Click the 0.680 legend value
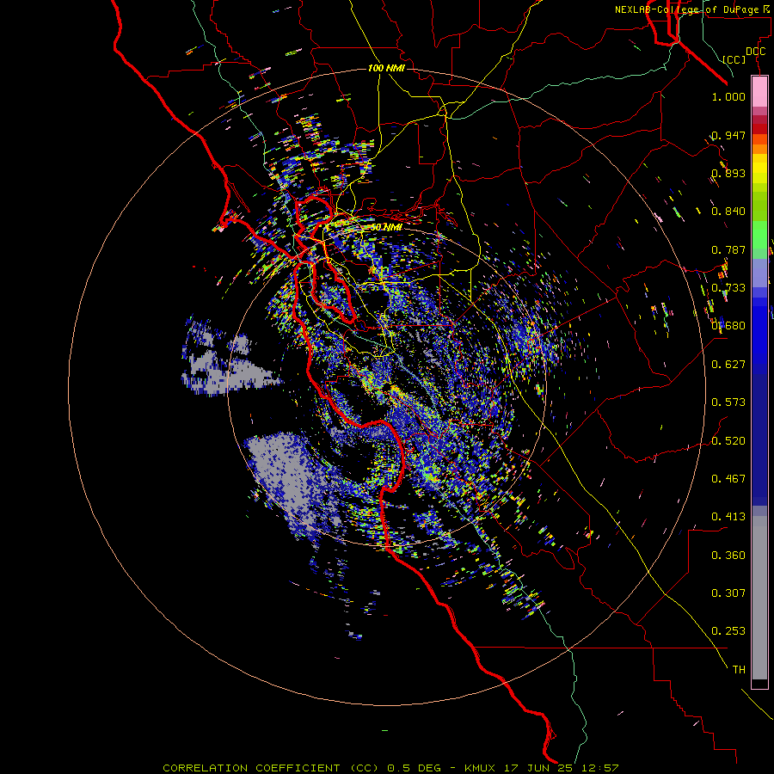 tap(728, 326)
